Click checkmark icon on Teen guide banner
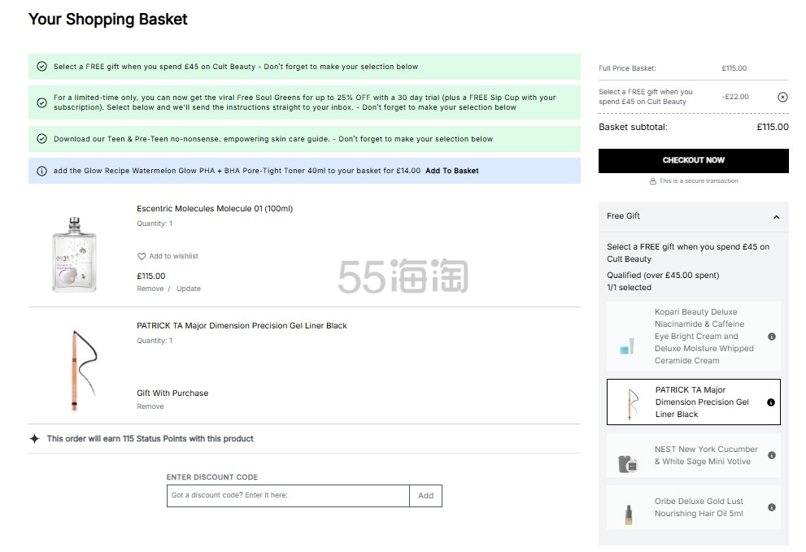Viewport: 806px width, 552px height. point(42,139)
